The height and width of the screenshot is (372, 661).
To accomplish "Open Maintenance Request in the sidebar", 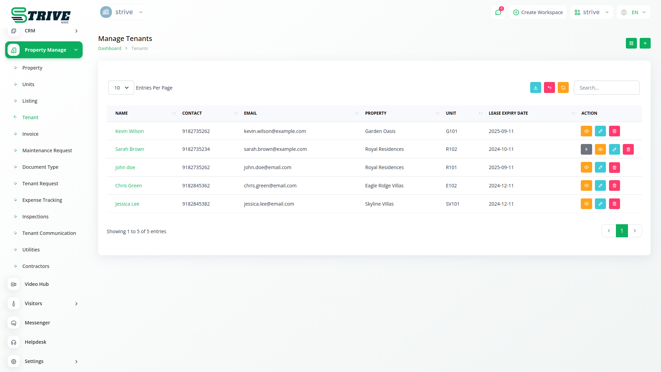I will (47, 151).
